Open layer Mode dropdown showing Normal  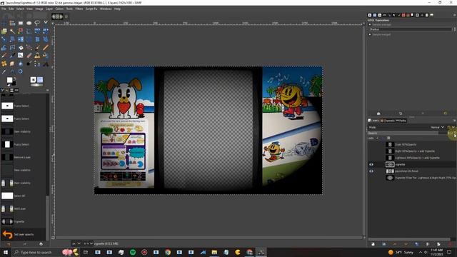[x=437, y=127]
